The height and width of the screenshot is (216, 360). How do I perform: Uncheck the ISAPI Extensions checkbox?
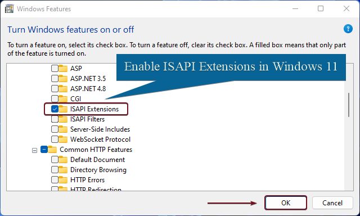click(x=55, y=109)
